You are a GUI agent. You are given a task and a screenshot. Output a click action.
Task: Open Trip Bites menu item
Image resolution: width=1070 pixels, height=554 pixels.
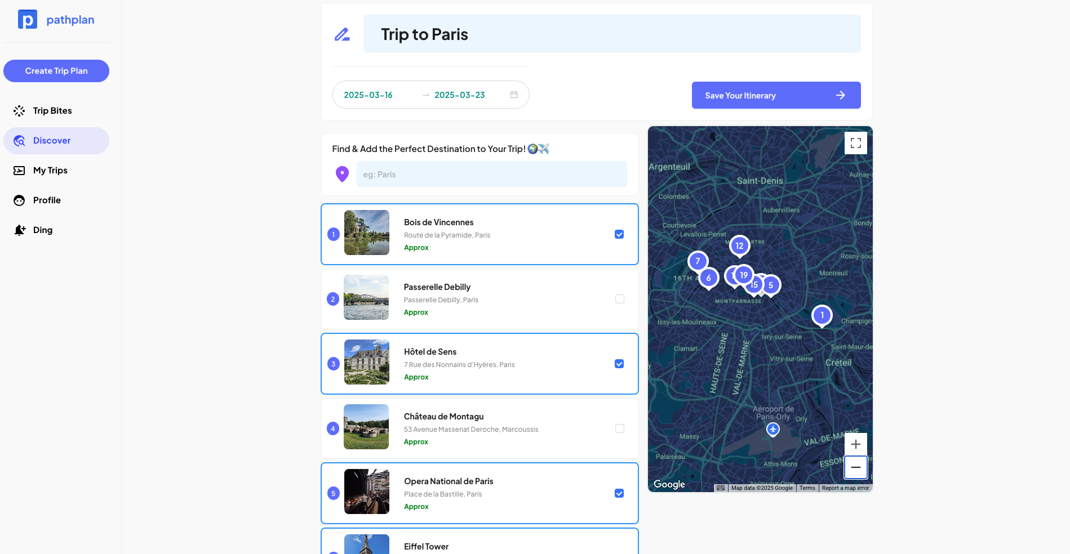pyautogui.click(x=56, y=111)
